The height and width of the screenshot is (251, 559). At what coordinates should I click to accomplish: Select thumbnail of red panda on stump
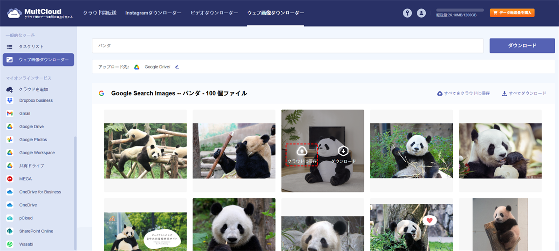(500, 225)
